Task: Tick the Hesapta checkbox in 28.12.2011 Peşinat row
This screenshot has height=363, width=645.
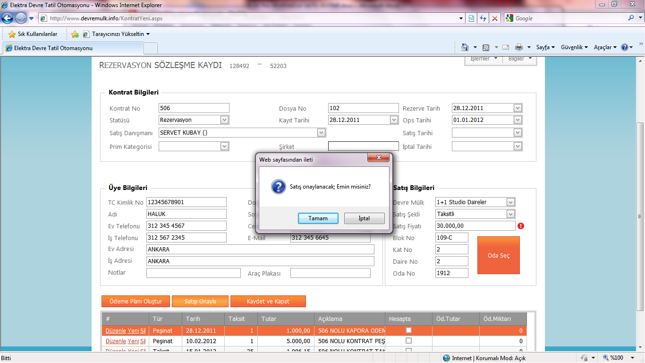Action: pos(409,330)
